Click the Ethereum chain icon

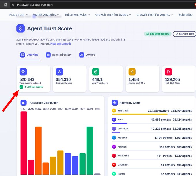coord(114,129)
